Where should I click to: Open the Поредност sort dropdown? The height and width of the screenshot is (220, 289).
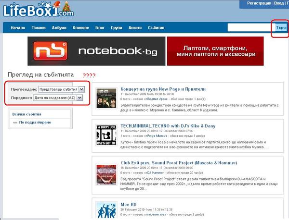tap(58, 98)
